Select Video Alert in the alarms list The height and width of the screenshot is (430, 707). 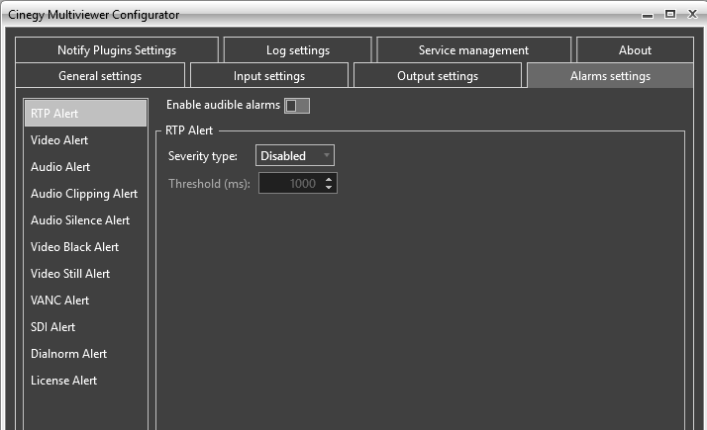pos(86,140)
